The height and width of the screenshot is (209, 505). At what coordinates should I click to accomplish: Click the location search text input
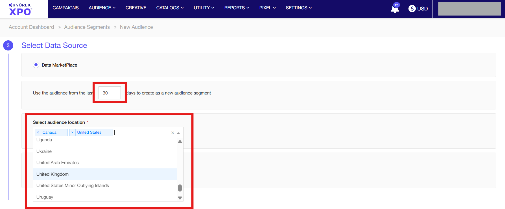point(141,133)
